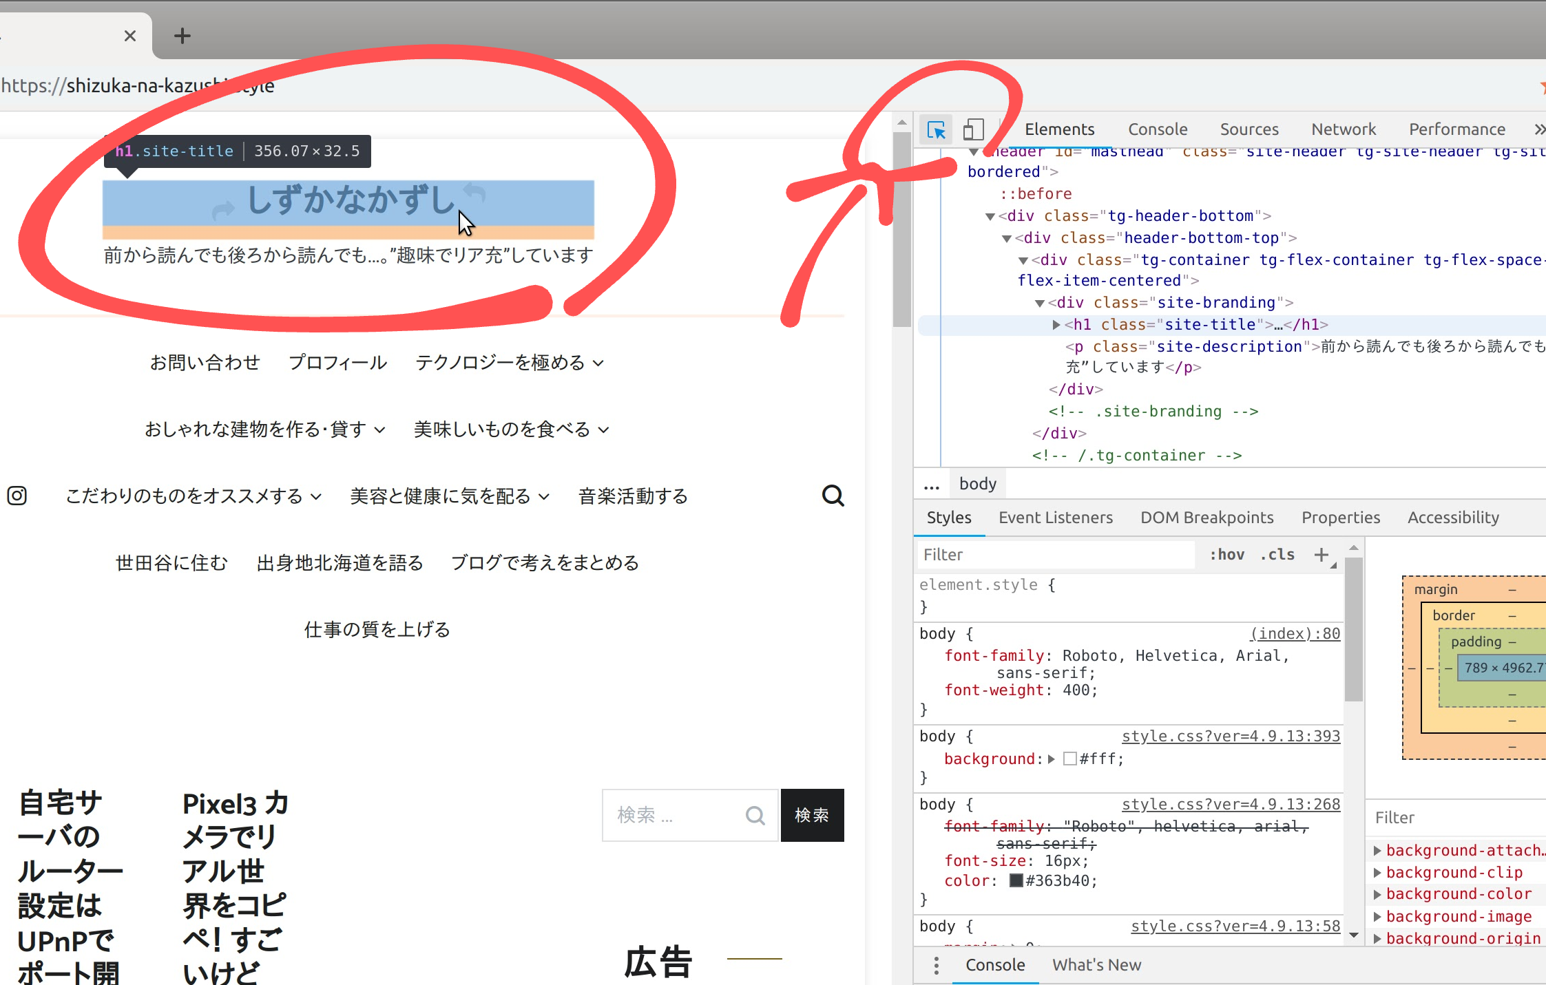Expand computed background-color property
The height and width of the screenshot is (985, 1546).
pos(1377,894)
